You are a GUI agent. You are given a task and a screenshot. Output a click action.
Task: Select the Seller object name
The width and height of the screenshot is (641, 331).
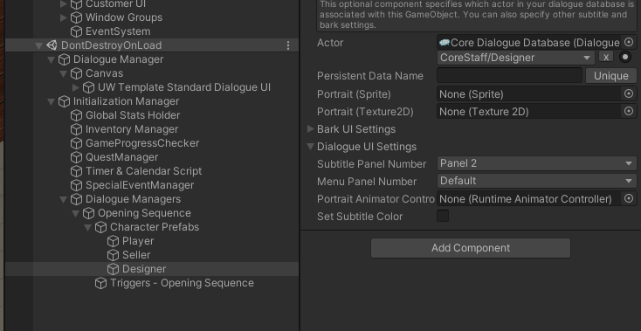point(136,255)
